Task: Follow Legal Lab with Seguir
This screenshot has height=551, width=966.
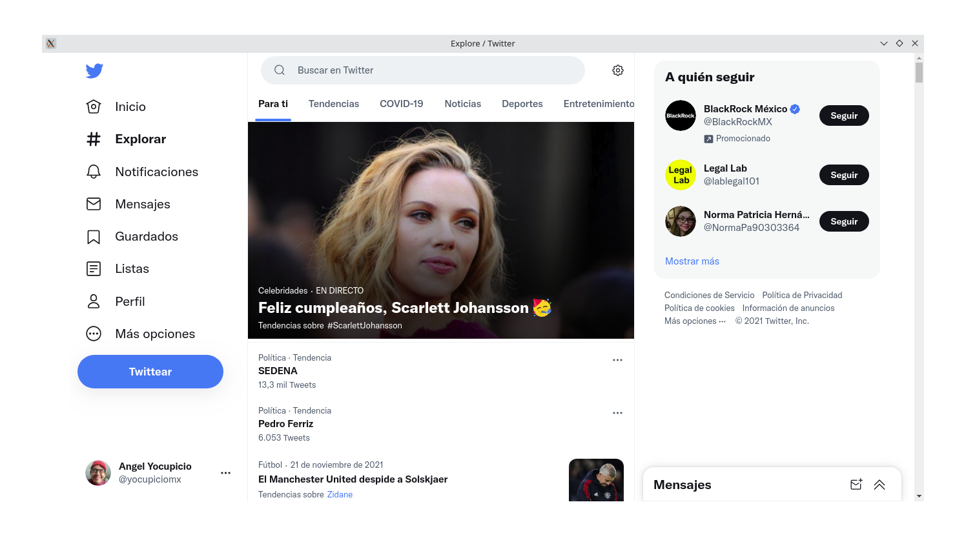Action: click(x=844, y=175)
